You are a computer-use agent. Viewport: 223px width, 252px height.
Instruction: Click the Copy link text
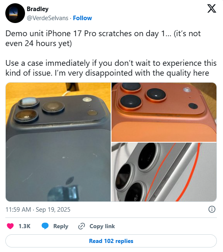pos(102,226)
